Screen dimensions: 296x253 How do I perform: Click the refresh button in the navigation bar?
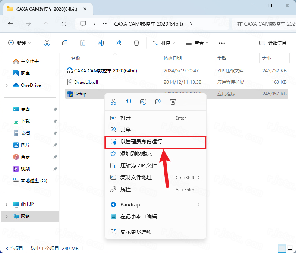coord(64,24)
